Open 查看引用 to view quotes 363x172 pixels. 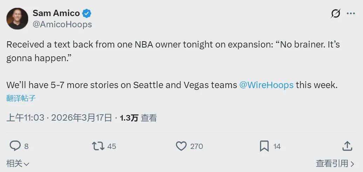335,163
